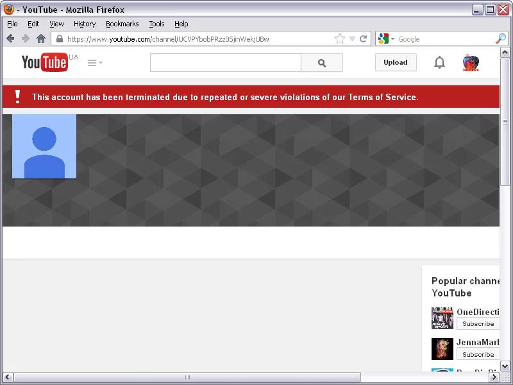
Task: Open the OneDirection channel thumbnail
Action: coord(442,318)
